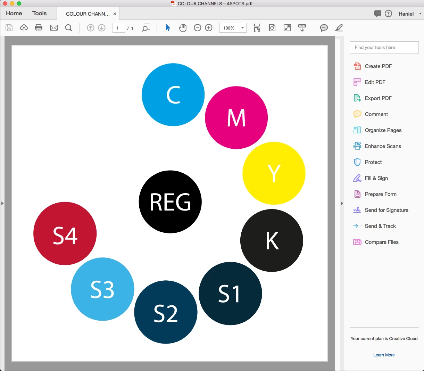Click the Find your tools search field
The image size is (424, 371).
tap(384, 48)
